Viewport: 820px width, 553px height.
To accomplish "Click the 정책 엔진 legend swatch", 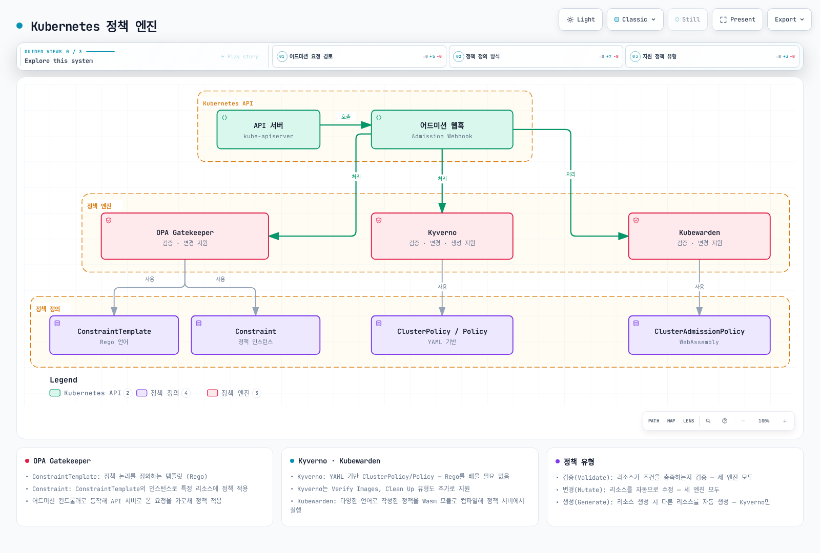I will click(212, 393).
